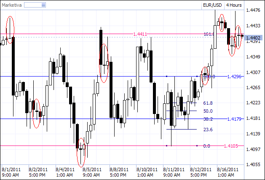Click the 1.4476 price axis value
265x180 pixels.
click(253, 10)
